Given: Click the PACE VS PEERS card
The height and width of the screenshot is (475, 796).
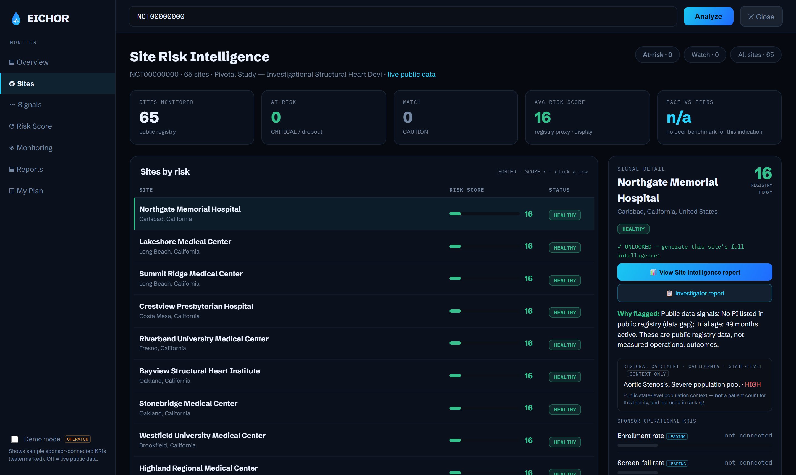Looking at the screenshot, I should [x=719, y=117].
